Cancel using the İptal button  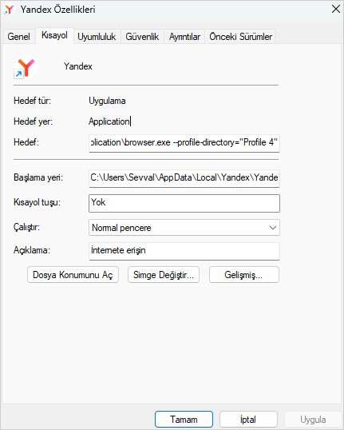(x=248, y=419)
